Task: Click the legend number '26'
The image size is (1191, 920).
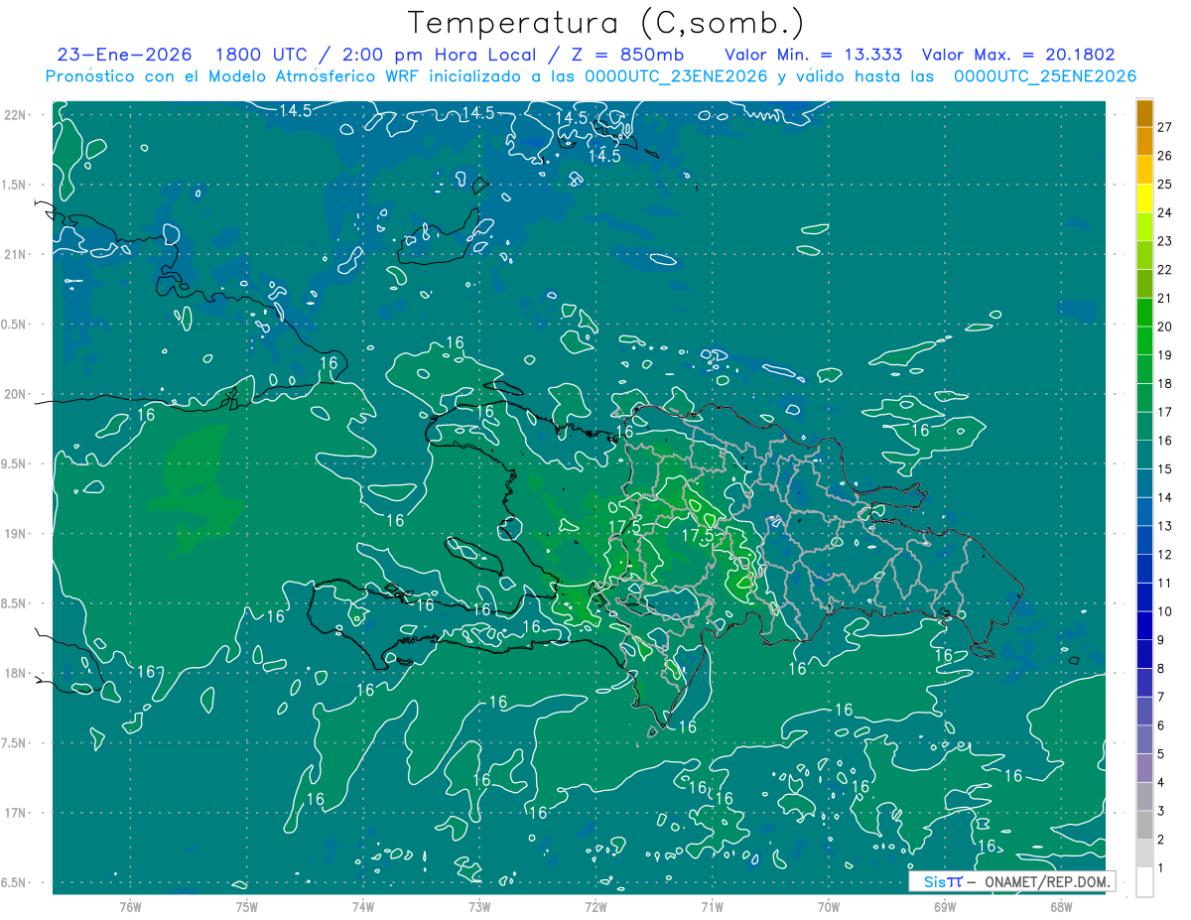Action: coord(1164,156)
